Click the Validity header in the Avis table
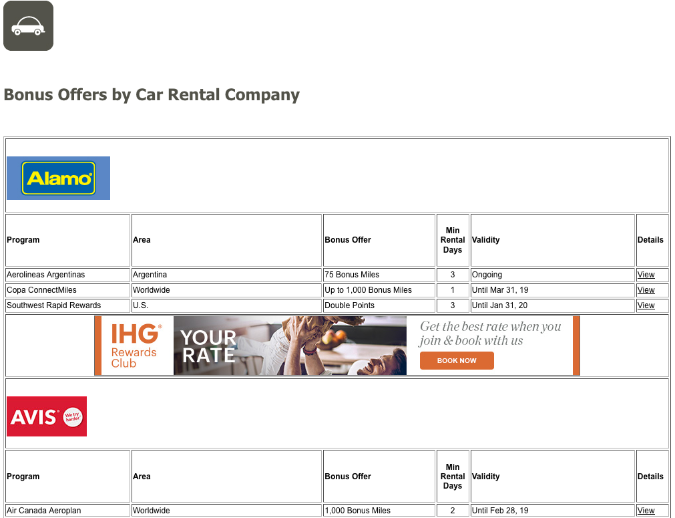Viewport: 675px width, 518px height. pyautogui.click(x=553, y=476)
